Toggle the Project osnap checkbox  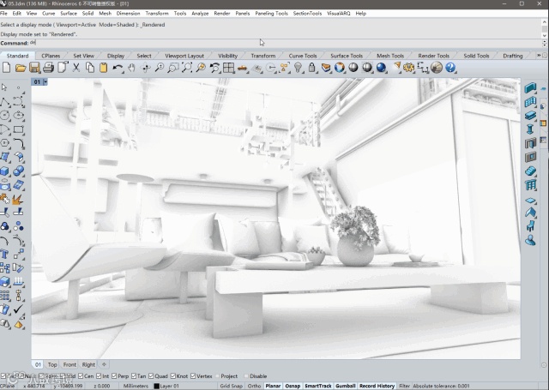[217, 376]
